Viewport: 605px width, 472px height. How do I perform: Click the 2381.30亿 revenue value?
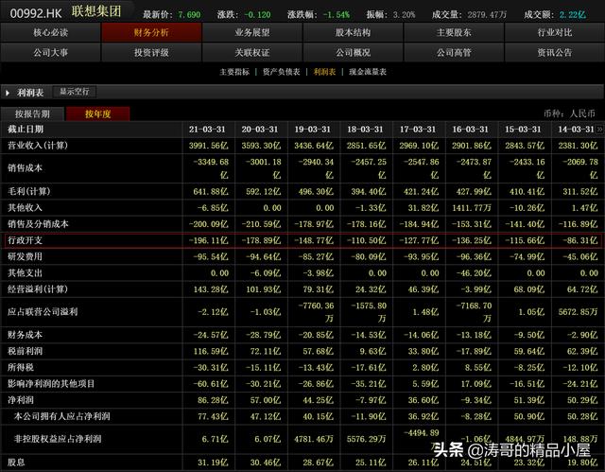[578, 146]
